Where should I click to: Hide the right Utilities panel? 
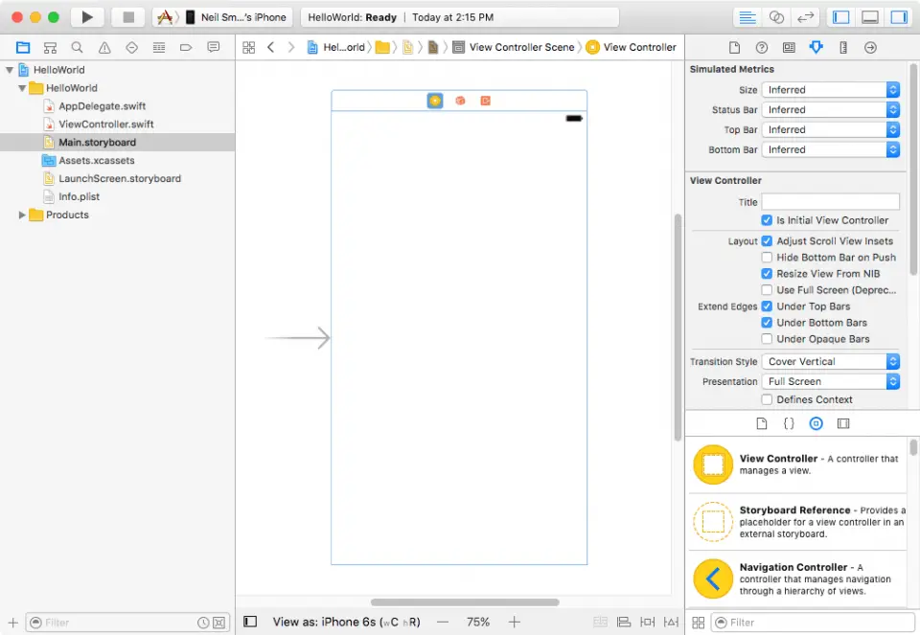898,17
